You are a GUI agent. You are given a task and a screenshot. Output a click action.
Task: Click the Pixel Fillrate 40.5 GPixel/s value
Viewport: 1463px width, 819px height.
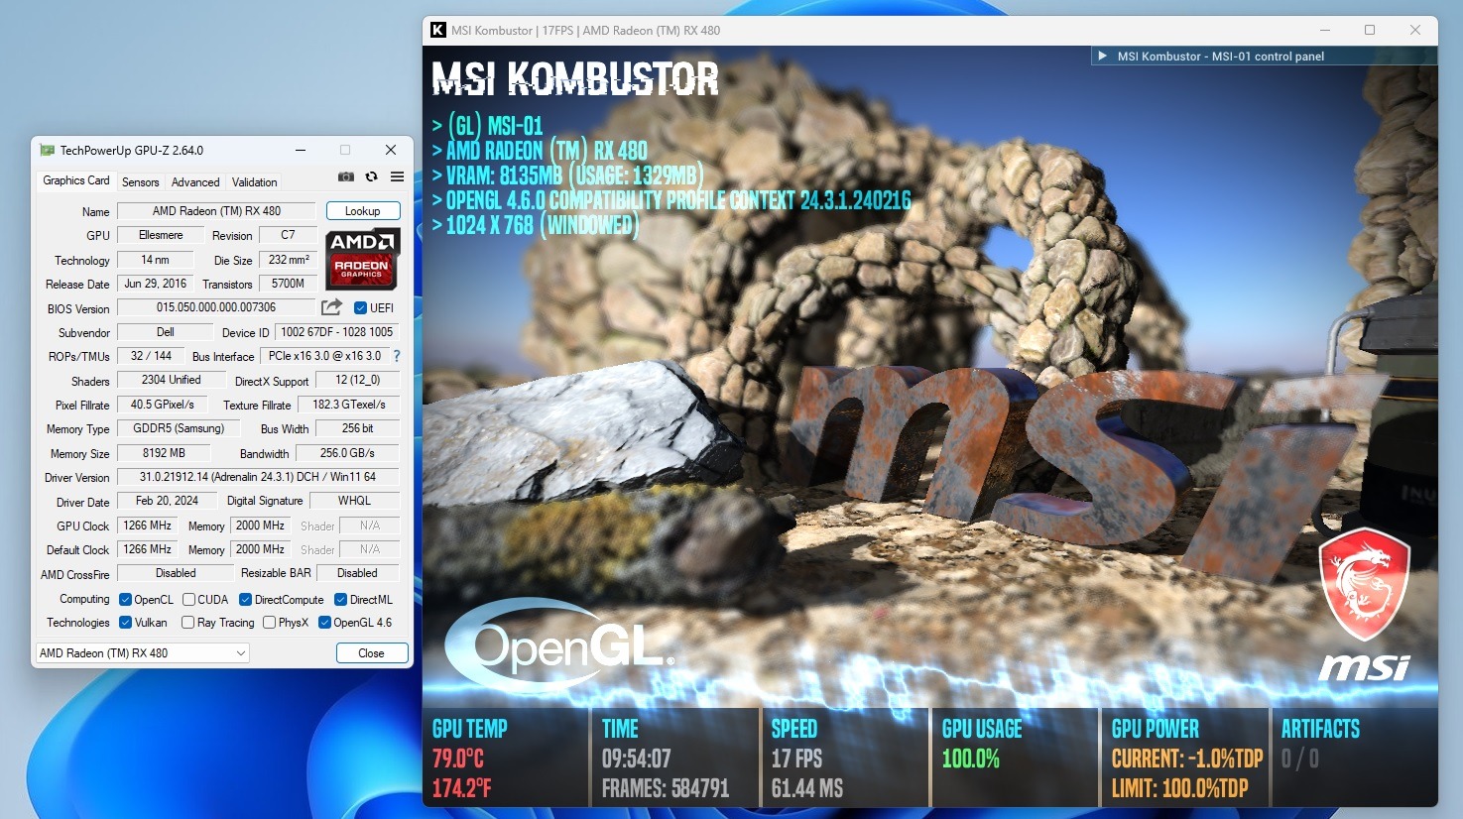[163, 405]
